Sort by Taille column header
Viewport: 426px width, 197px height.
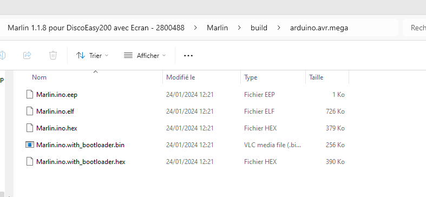point(327,77)
